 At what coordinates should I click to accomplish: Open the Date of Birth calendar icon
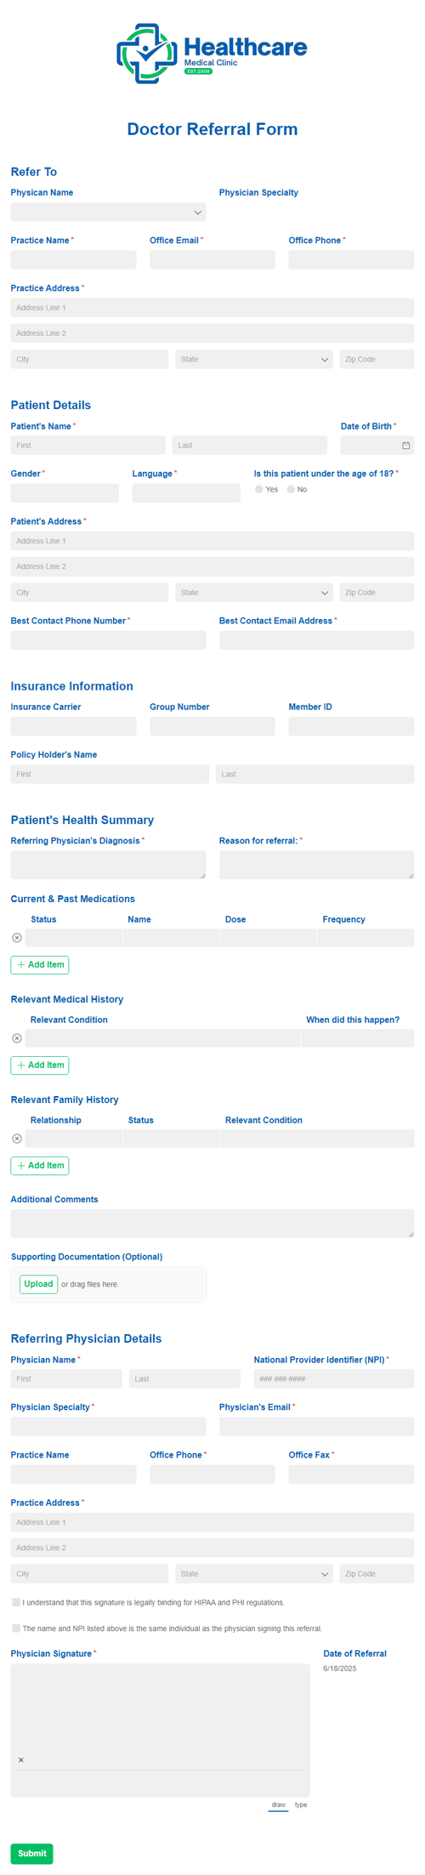(405, 445)
